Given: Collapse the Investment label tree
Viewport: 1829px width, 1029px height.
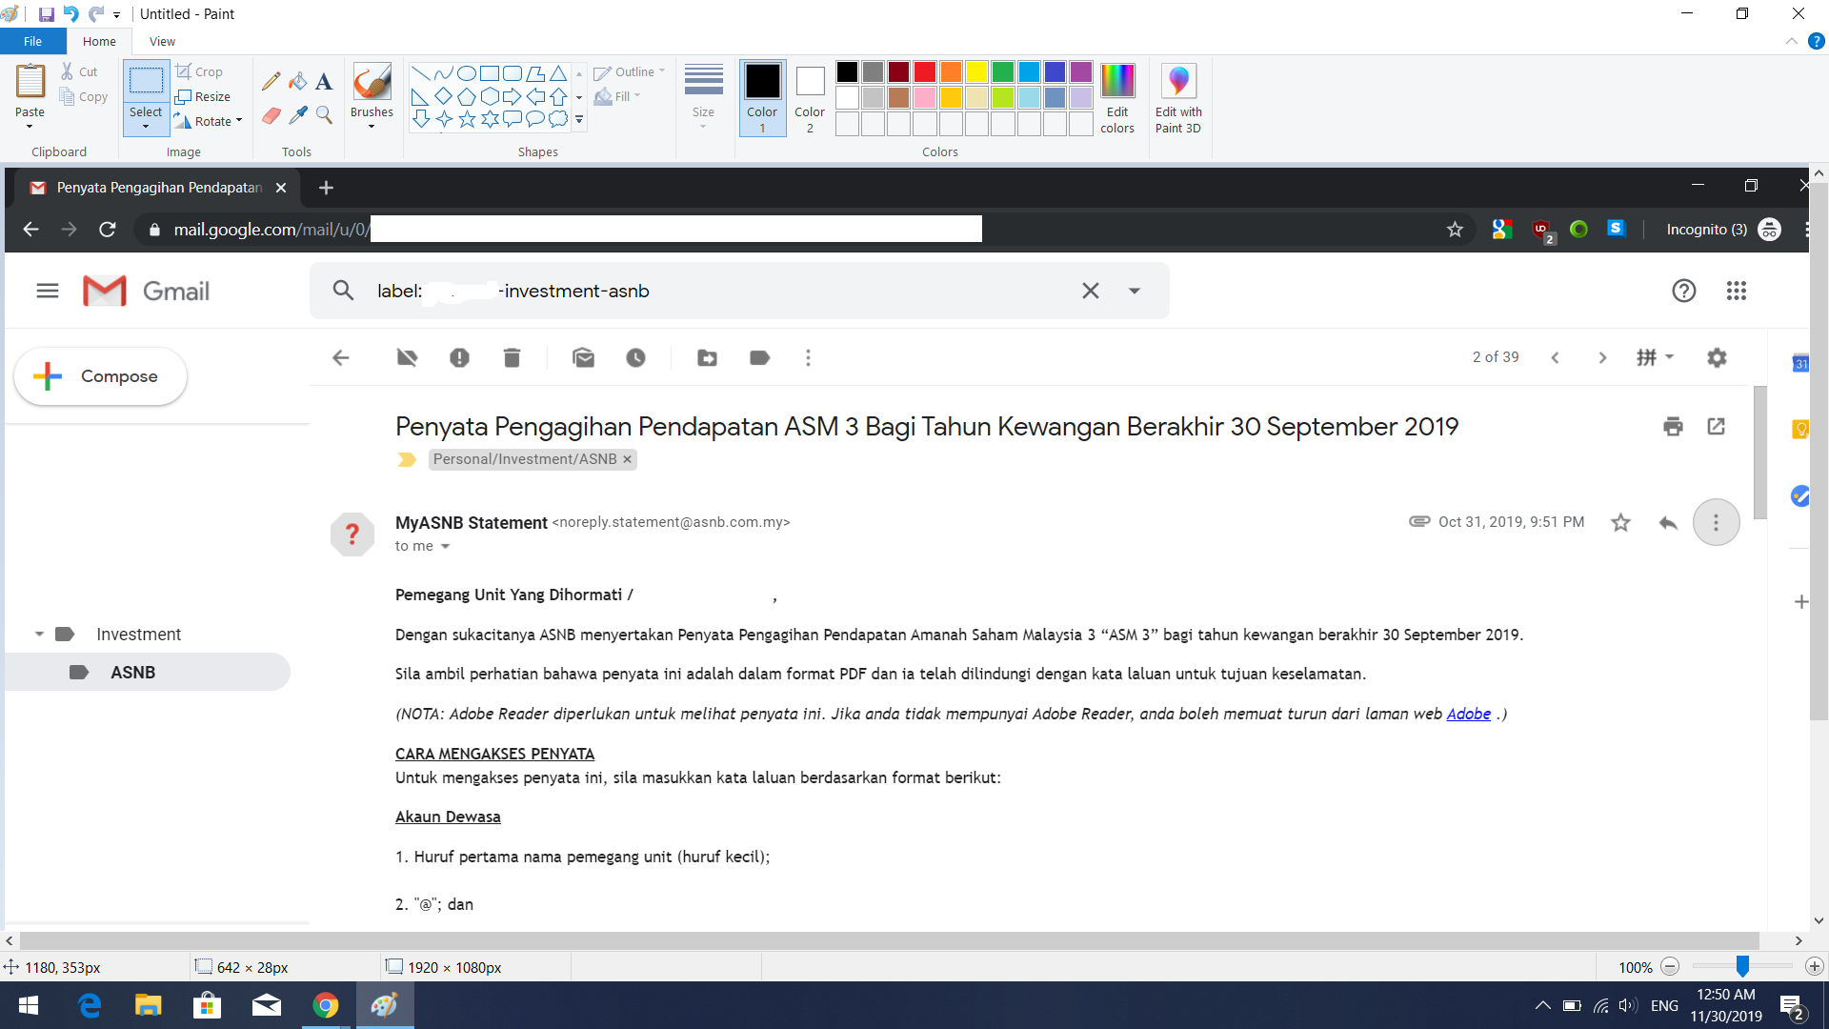Looking at the screenshot, I should [x=39, y=635].
